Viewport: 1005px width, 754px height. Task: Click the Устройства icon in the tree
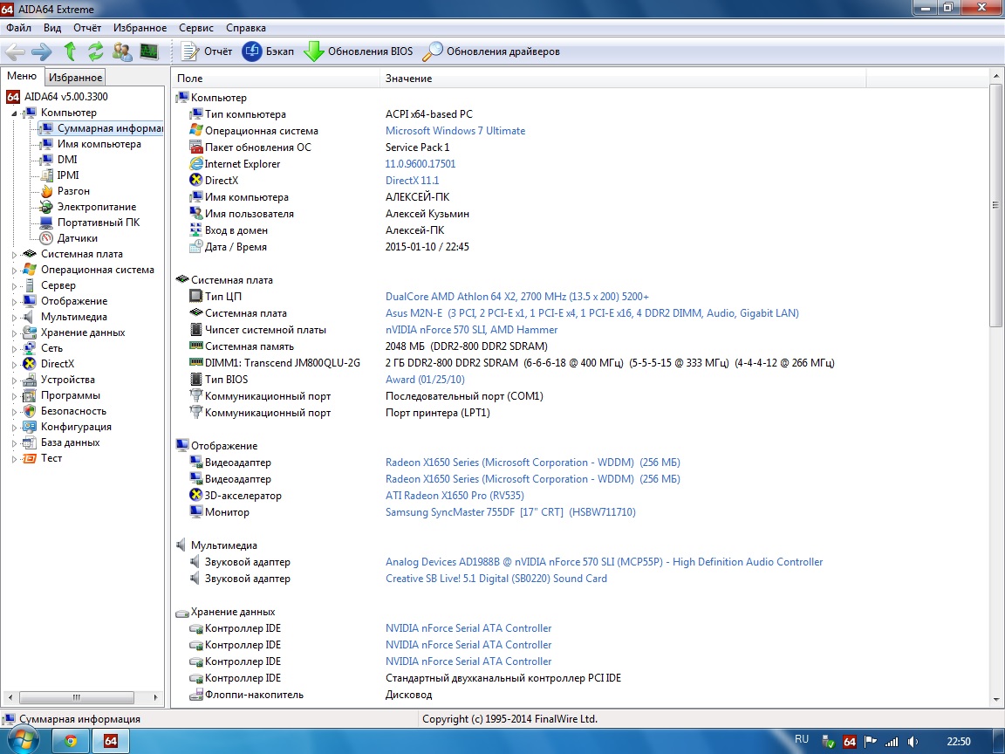click(x=30, y=380)
